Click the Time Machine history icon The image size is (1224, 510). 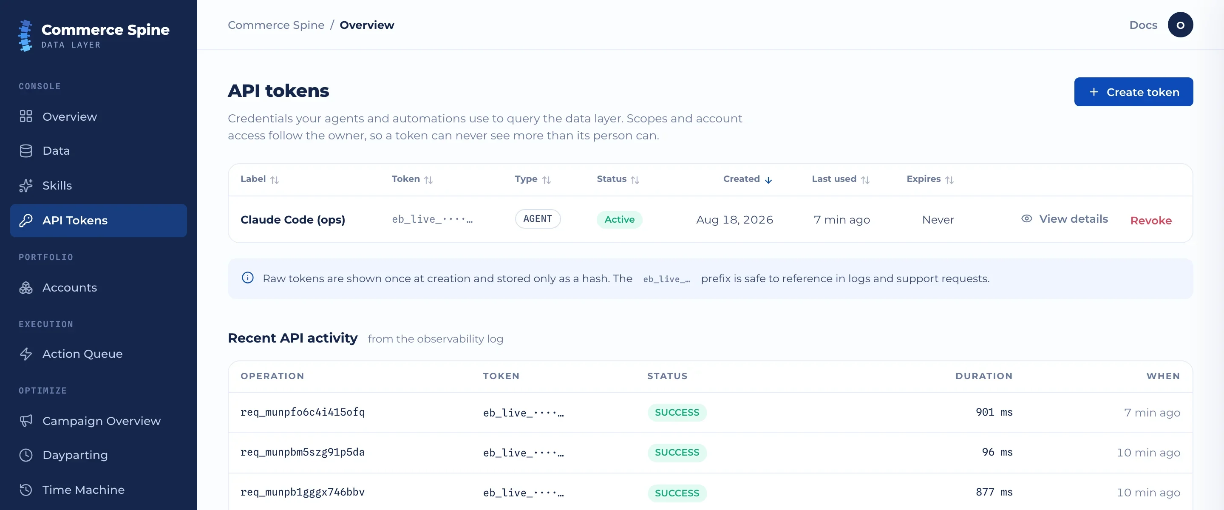(25, 490)
